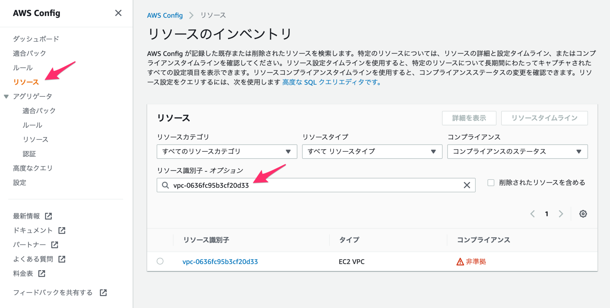Select the radio button for vpc-0636fc95b3cf20d33 row
610x308 pixels.
pos(161,262)
